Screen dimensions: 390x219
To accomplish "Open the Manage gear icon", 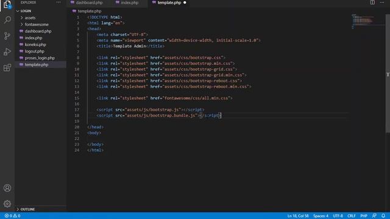I will click(7, 204).
